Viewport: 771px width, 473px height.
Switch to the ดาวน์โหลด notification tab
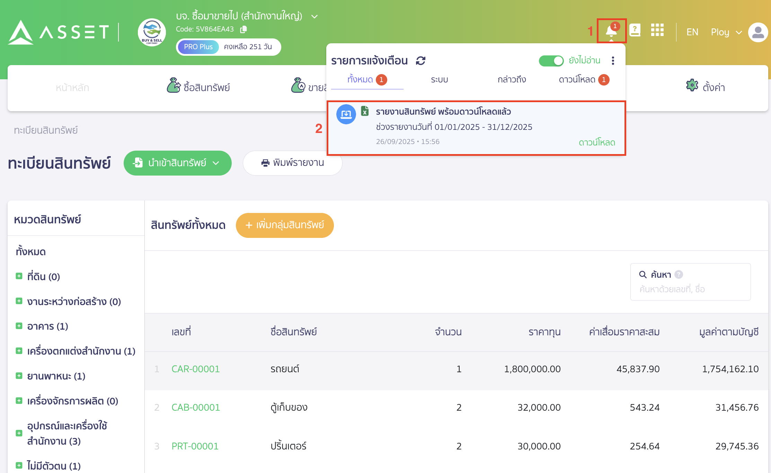[x=577, y=79]
